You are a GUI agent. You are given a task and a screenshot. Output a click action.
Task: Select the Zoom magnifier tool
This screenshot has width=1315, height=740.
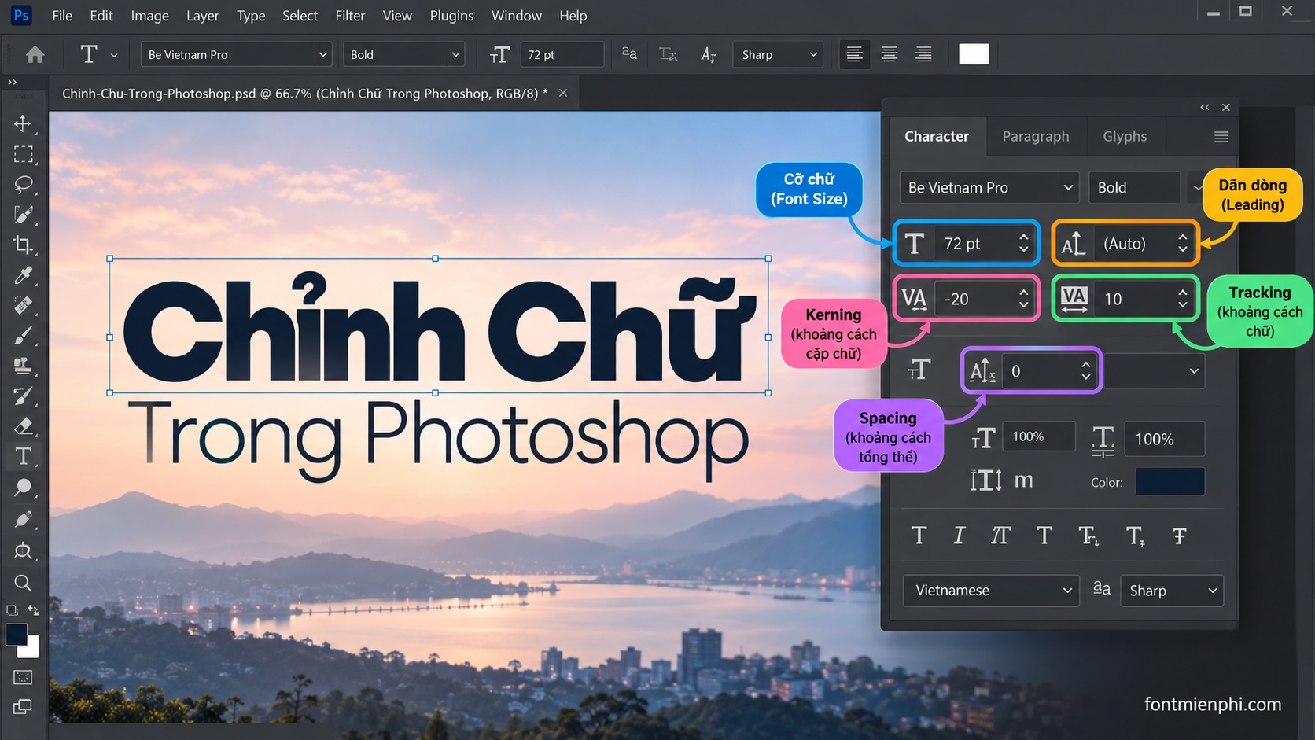pyautogui.click(x=23, y=583)
